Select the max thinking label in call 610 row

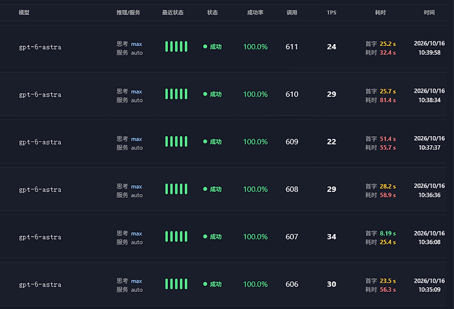pos(136,92)
